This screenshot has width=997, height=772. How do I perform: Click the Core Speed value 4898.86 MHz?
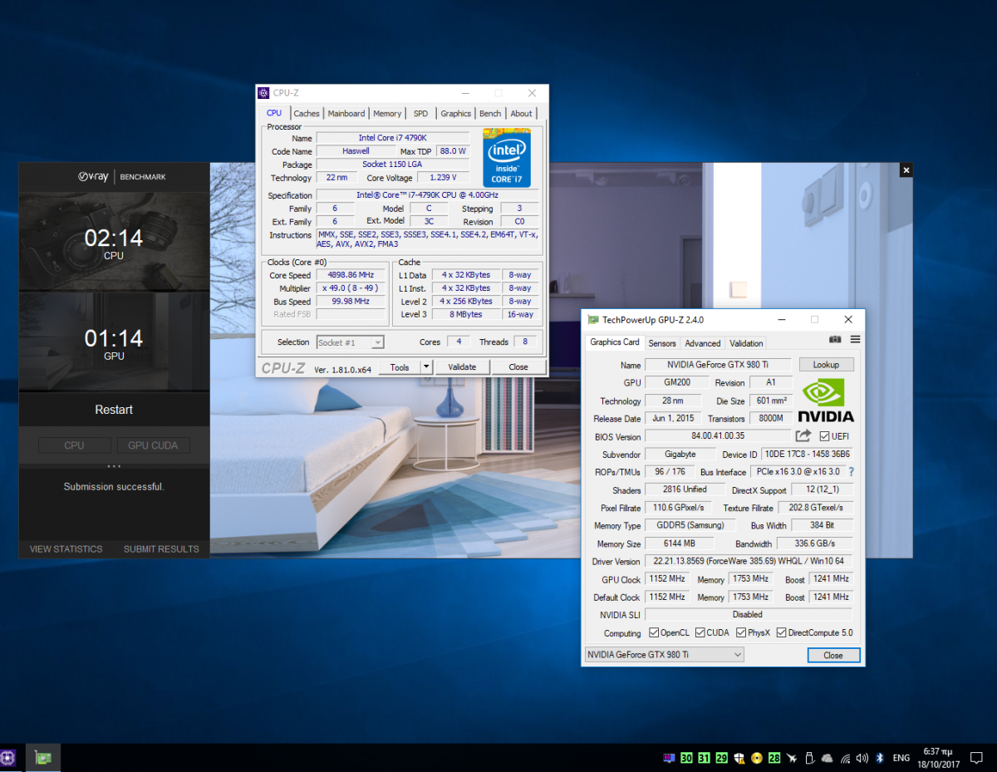pos(351,275)
